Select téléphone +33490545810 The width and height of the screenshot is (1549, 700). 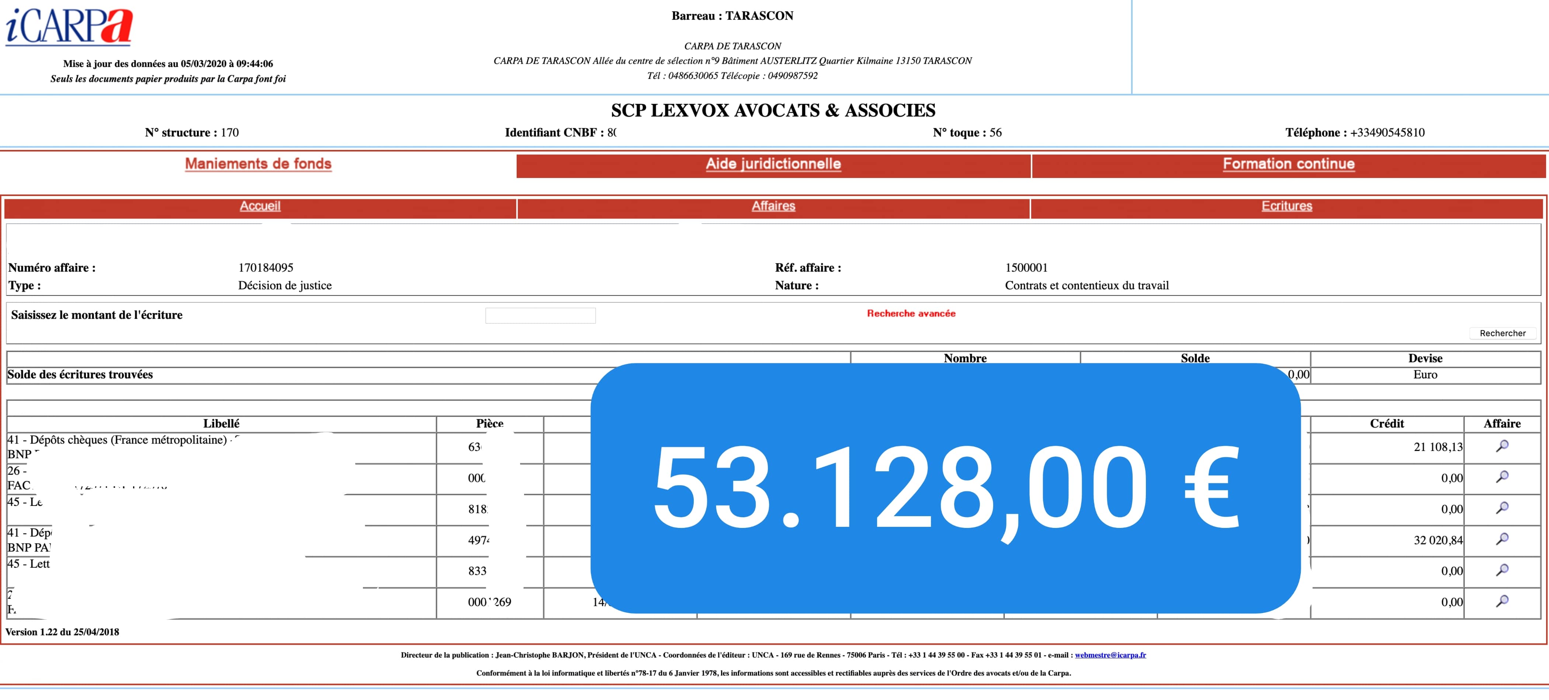tap(1387, 133)
